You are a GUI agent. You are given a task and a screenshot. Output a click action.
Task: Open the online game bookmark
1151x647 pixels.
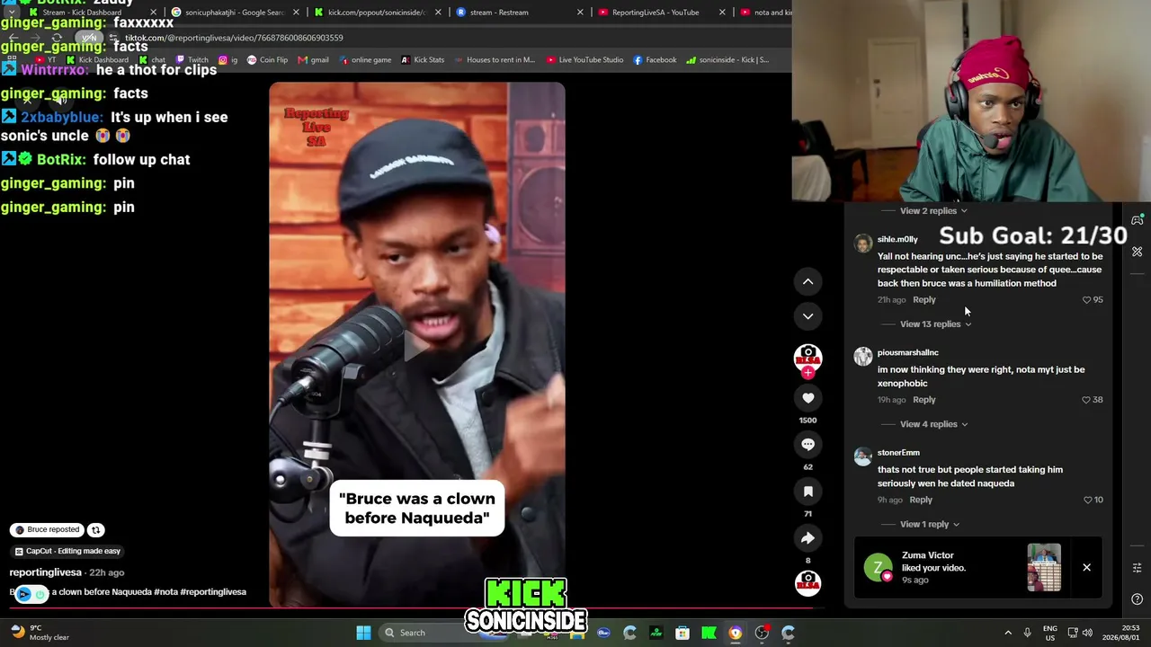pos(365,60)
